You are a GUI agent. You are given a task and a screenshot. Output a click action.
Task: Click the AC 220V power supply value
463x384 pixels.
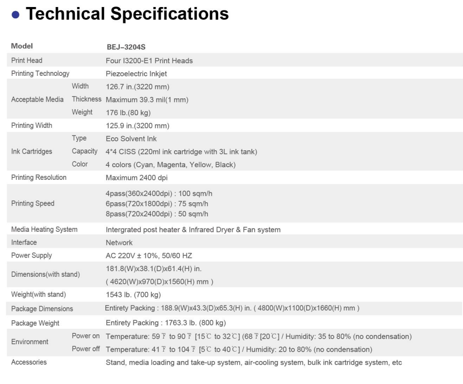149,256
